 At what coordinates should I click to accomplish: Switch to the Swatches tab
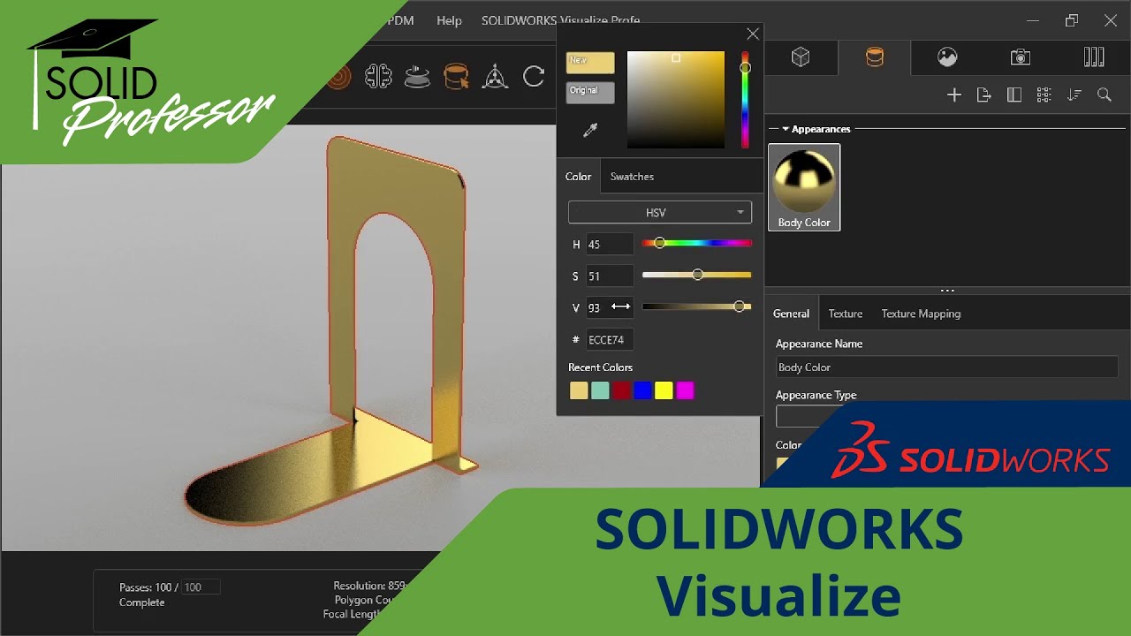[632, 177]
